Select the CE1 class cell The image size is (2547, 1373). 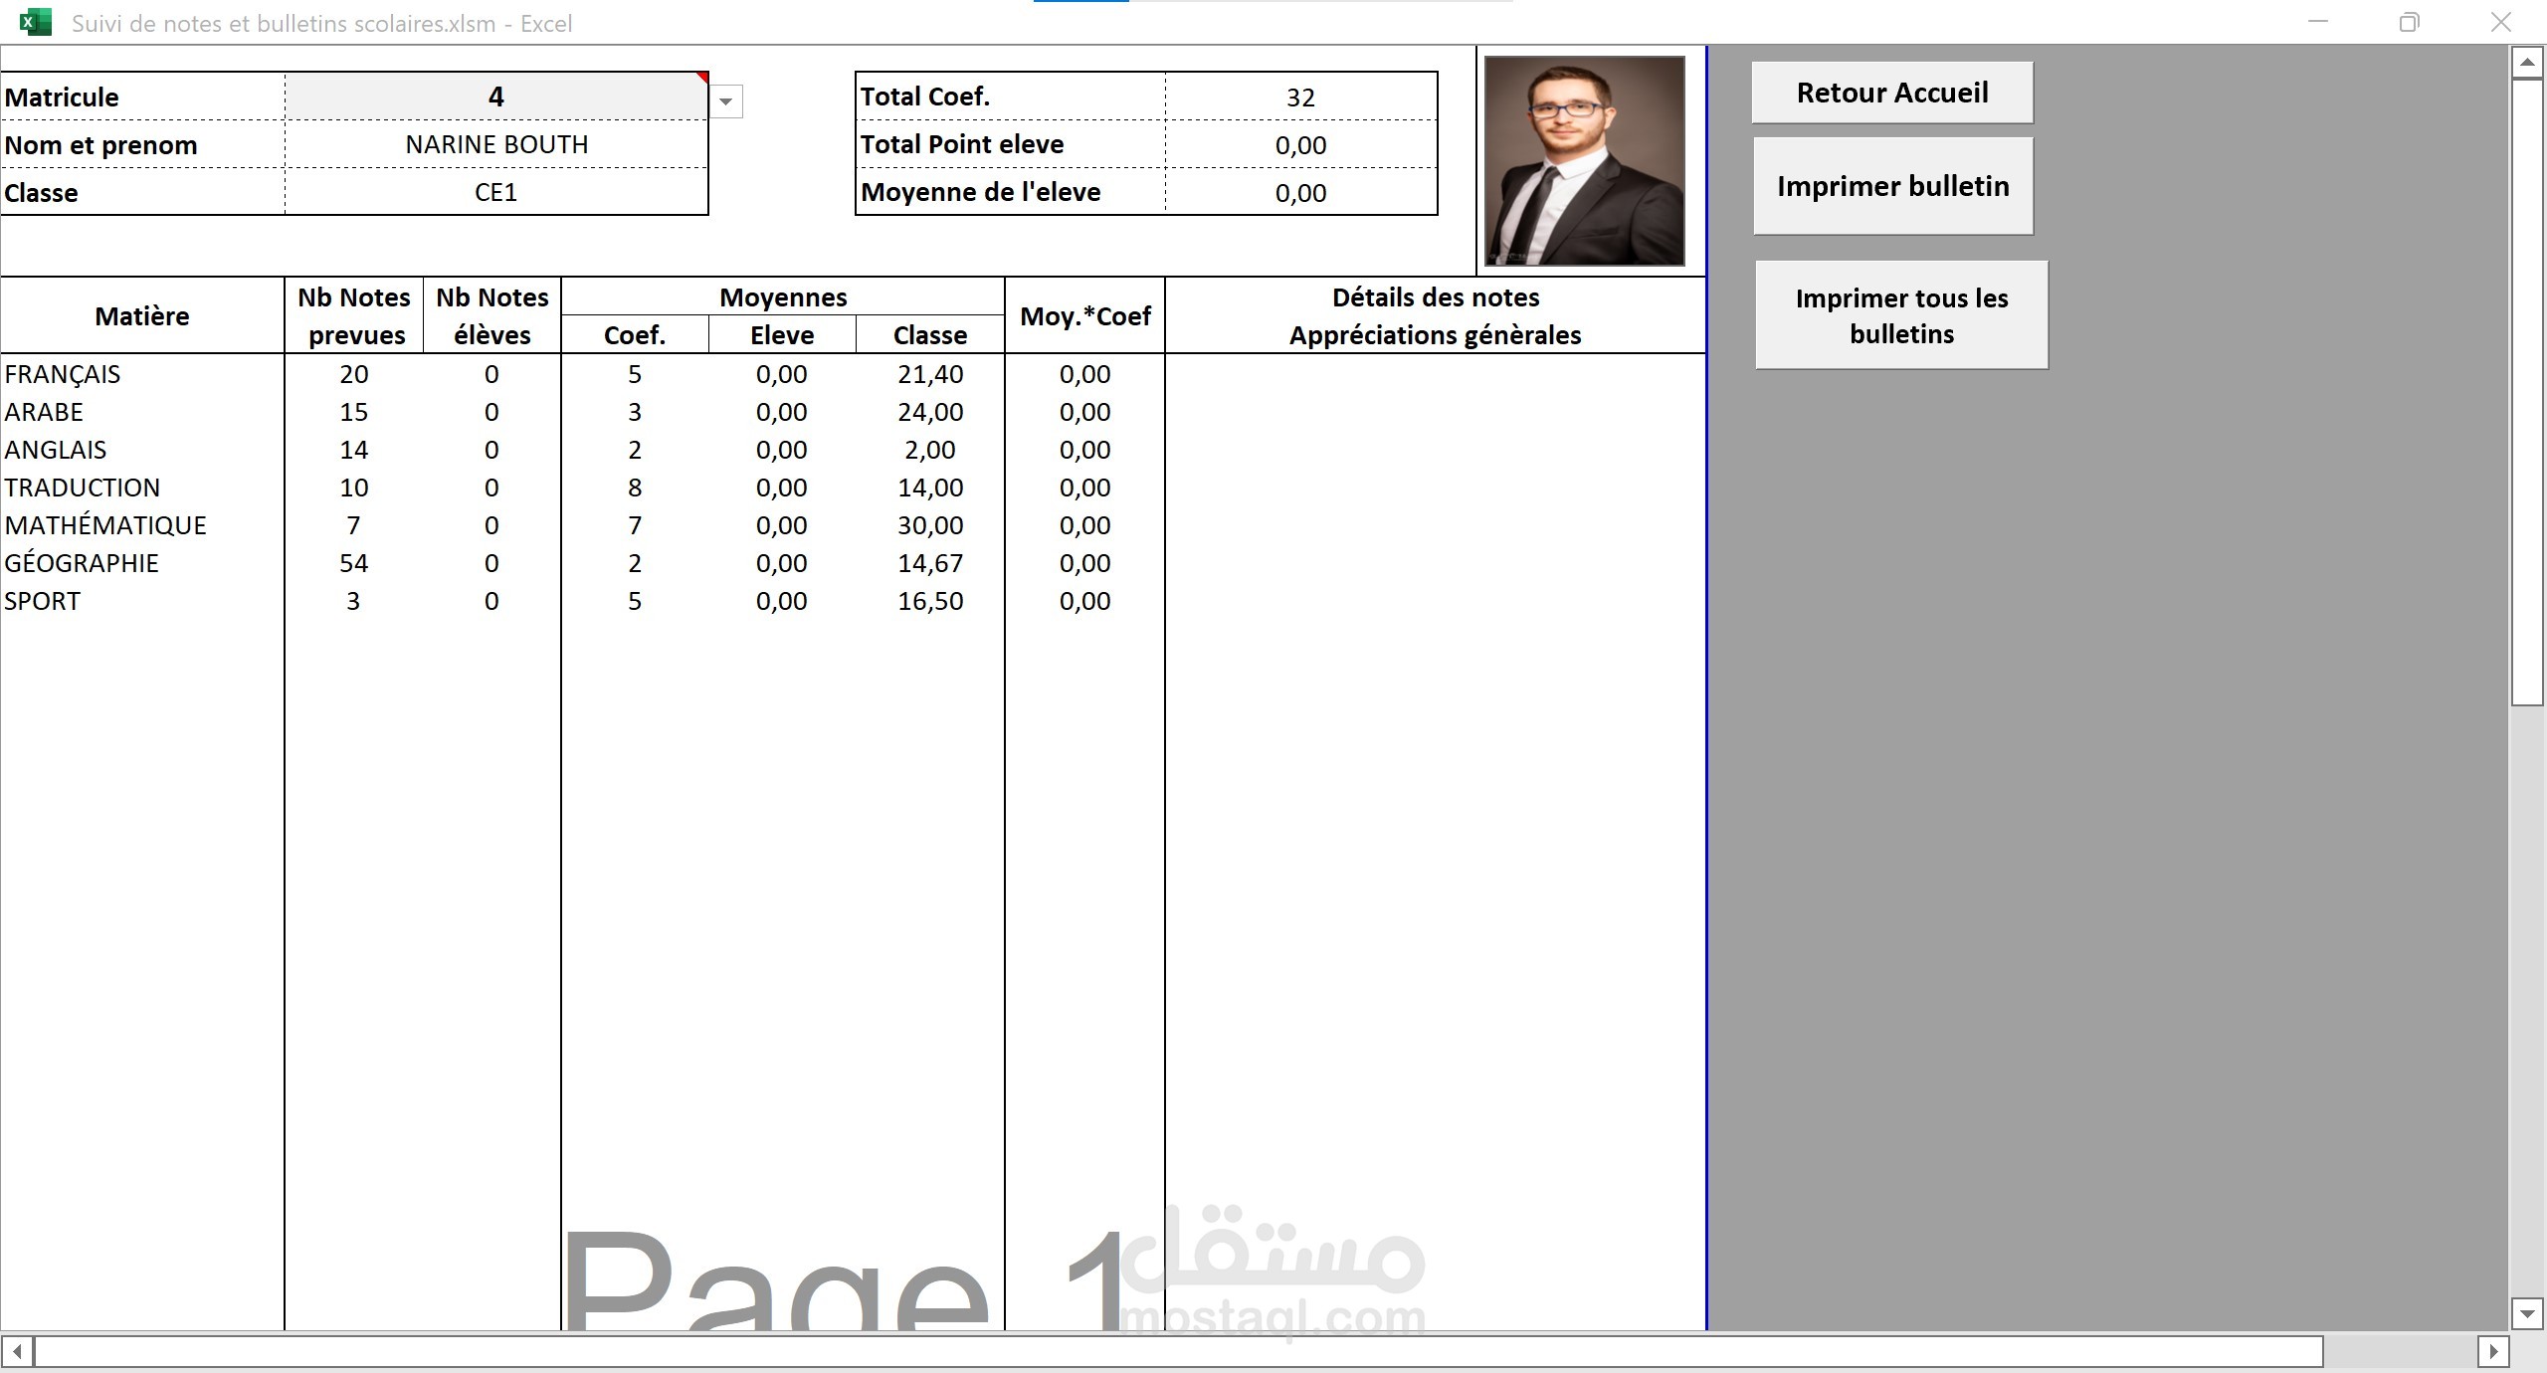495,192
